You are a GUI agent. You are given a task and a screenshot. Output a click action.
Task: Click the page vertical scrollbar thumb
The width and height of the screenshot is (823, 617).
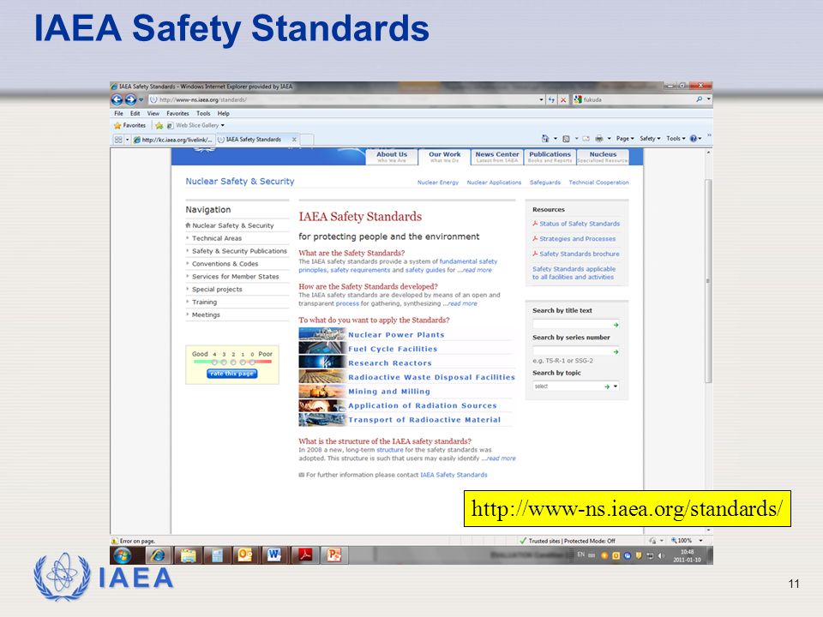click(708, 281)
